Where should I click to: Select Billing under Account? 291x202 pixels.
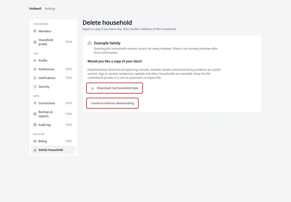click(x=53, y=141)
